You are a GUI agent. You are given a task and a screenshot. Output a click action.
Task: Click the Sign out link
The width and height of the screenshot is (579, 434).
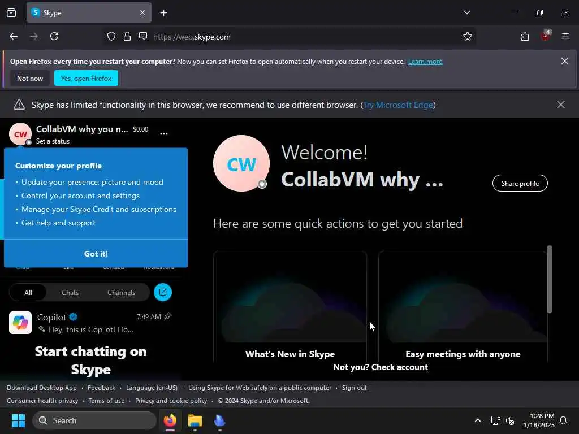point(354,388)
